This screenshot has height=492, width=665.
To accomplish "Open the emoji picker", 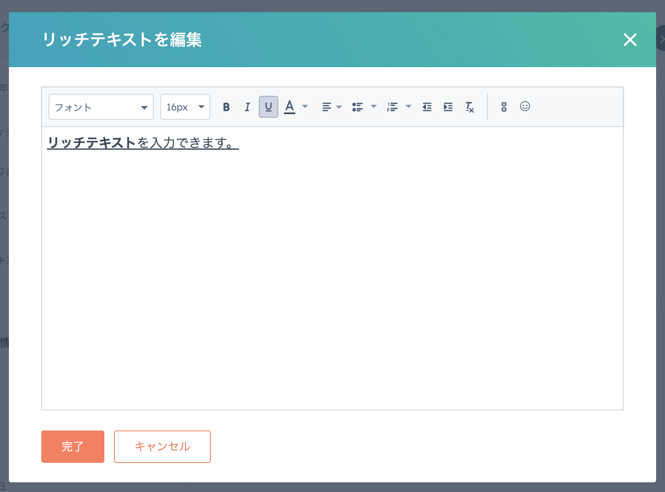I will click(525, 106).
